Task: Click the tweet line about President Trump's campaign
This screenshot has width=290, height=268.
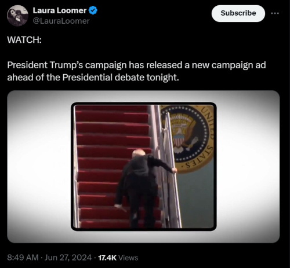Action: point(136,65)
